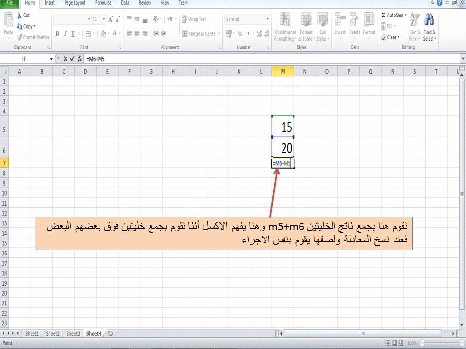Switch to the Formulas tab
Image resolution: width=466 pixels, height=349 pixels.
[x=103, y=3]
